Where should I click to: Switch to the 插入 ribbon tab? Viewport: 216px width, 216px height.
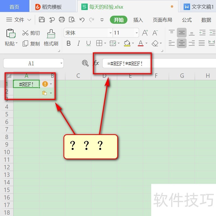coord(138,20)
